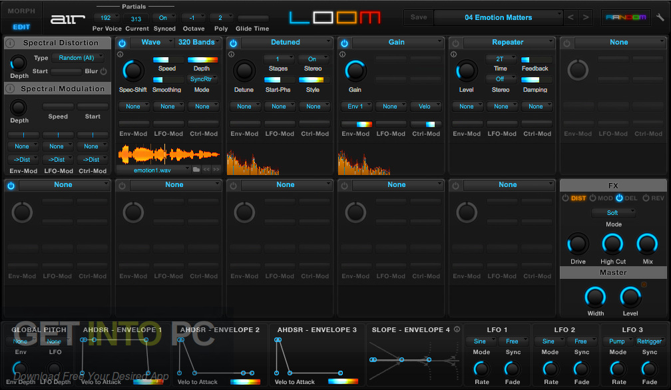The height and width of the screenshot is (390, 671).
Task: Open the Random (All) Type dropdown
Action: point(78,58)
